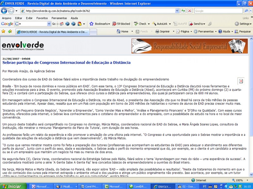Open the Favoritos menu

point(42,18)
